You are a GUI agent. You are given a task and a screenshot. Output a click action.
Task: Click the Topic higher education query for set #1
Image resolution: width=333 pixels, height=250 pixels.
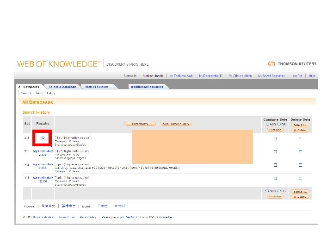click(x=73, y=178)
